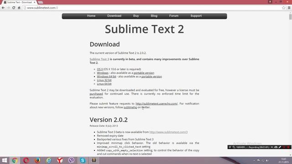Download the Windows 32-bit installer link
Screen dimensions: 292x164
(x=103, y=73)
